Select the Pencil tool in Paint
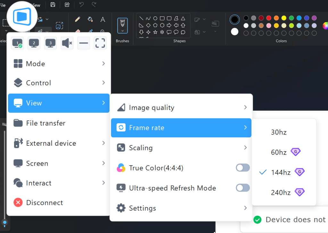This screenshot has height=233, width=328. coord(78,20)
